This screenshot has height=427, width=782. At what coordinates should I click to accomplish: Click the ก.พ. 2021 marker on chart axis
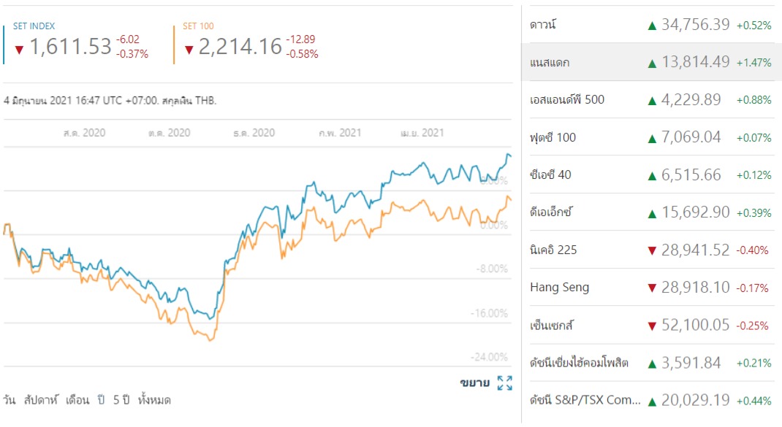[340, 133]
